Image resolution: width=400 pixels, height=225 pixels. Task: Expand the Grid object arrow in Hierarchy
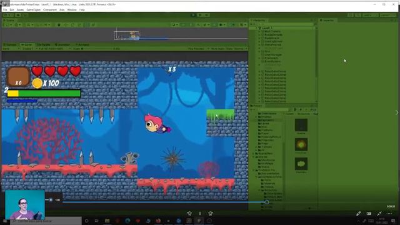pos(259,51)
